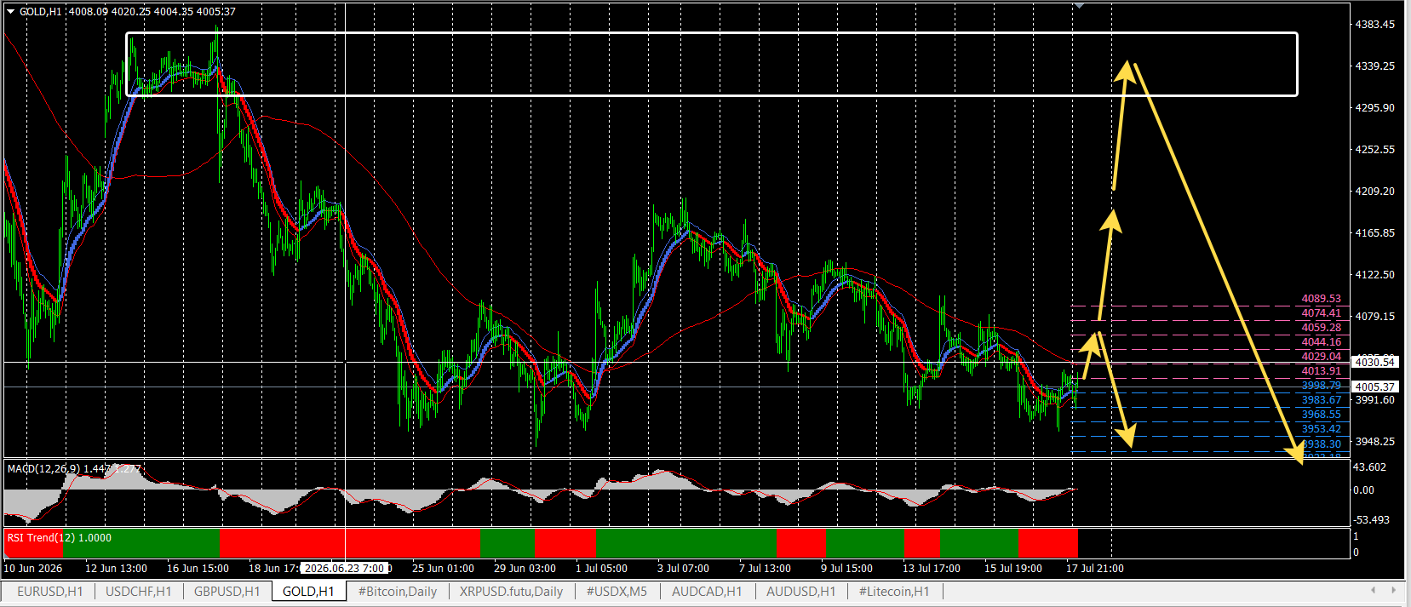Click the 4044.16 pink level label
Image resolution: width=1411 pixels, height=607 pixels.
1321,342
